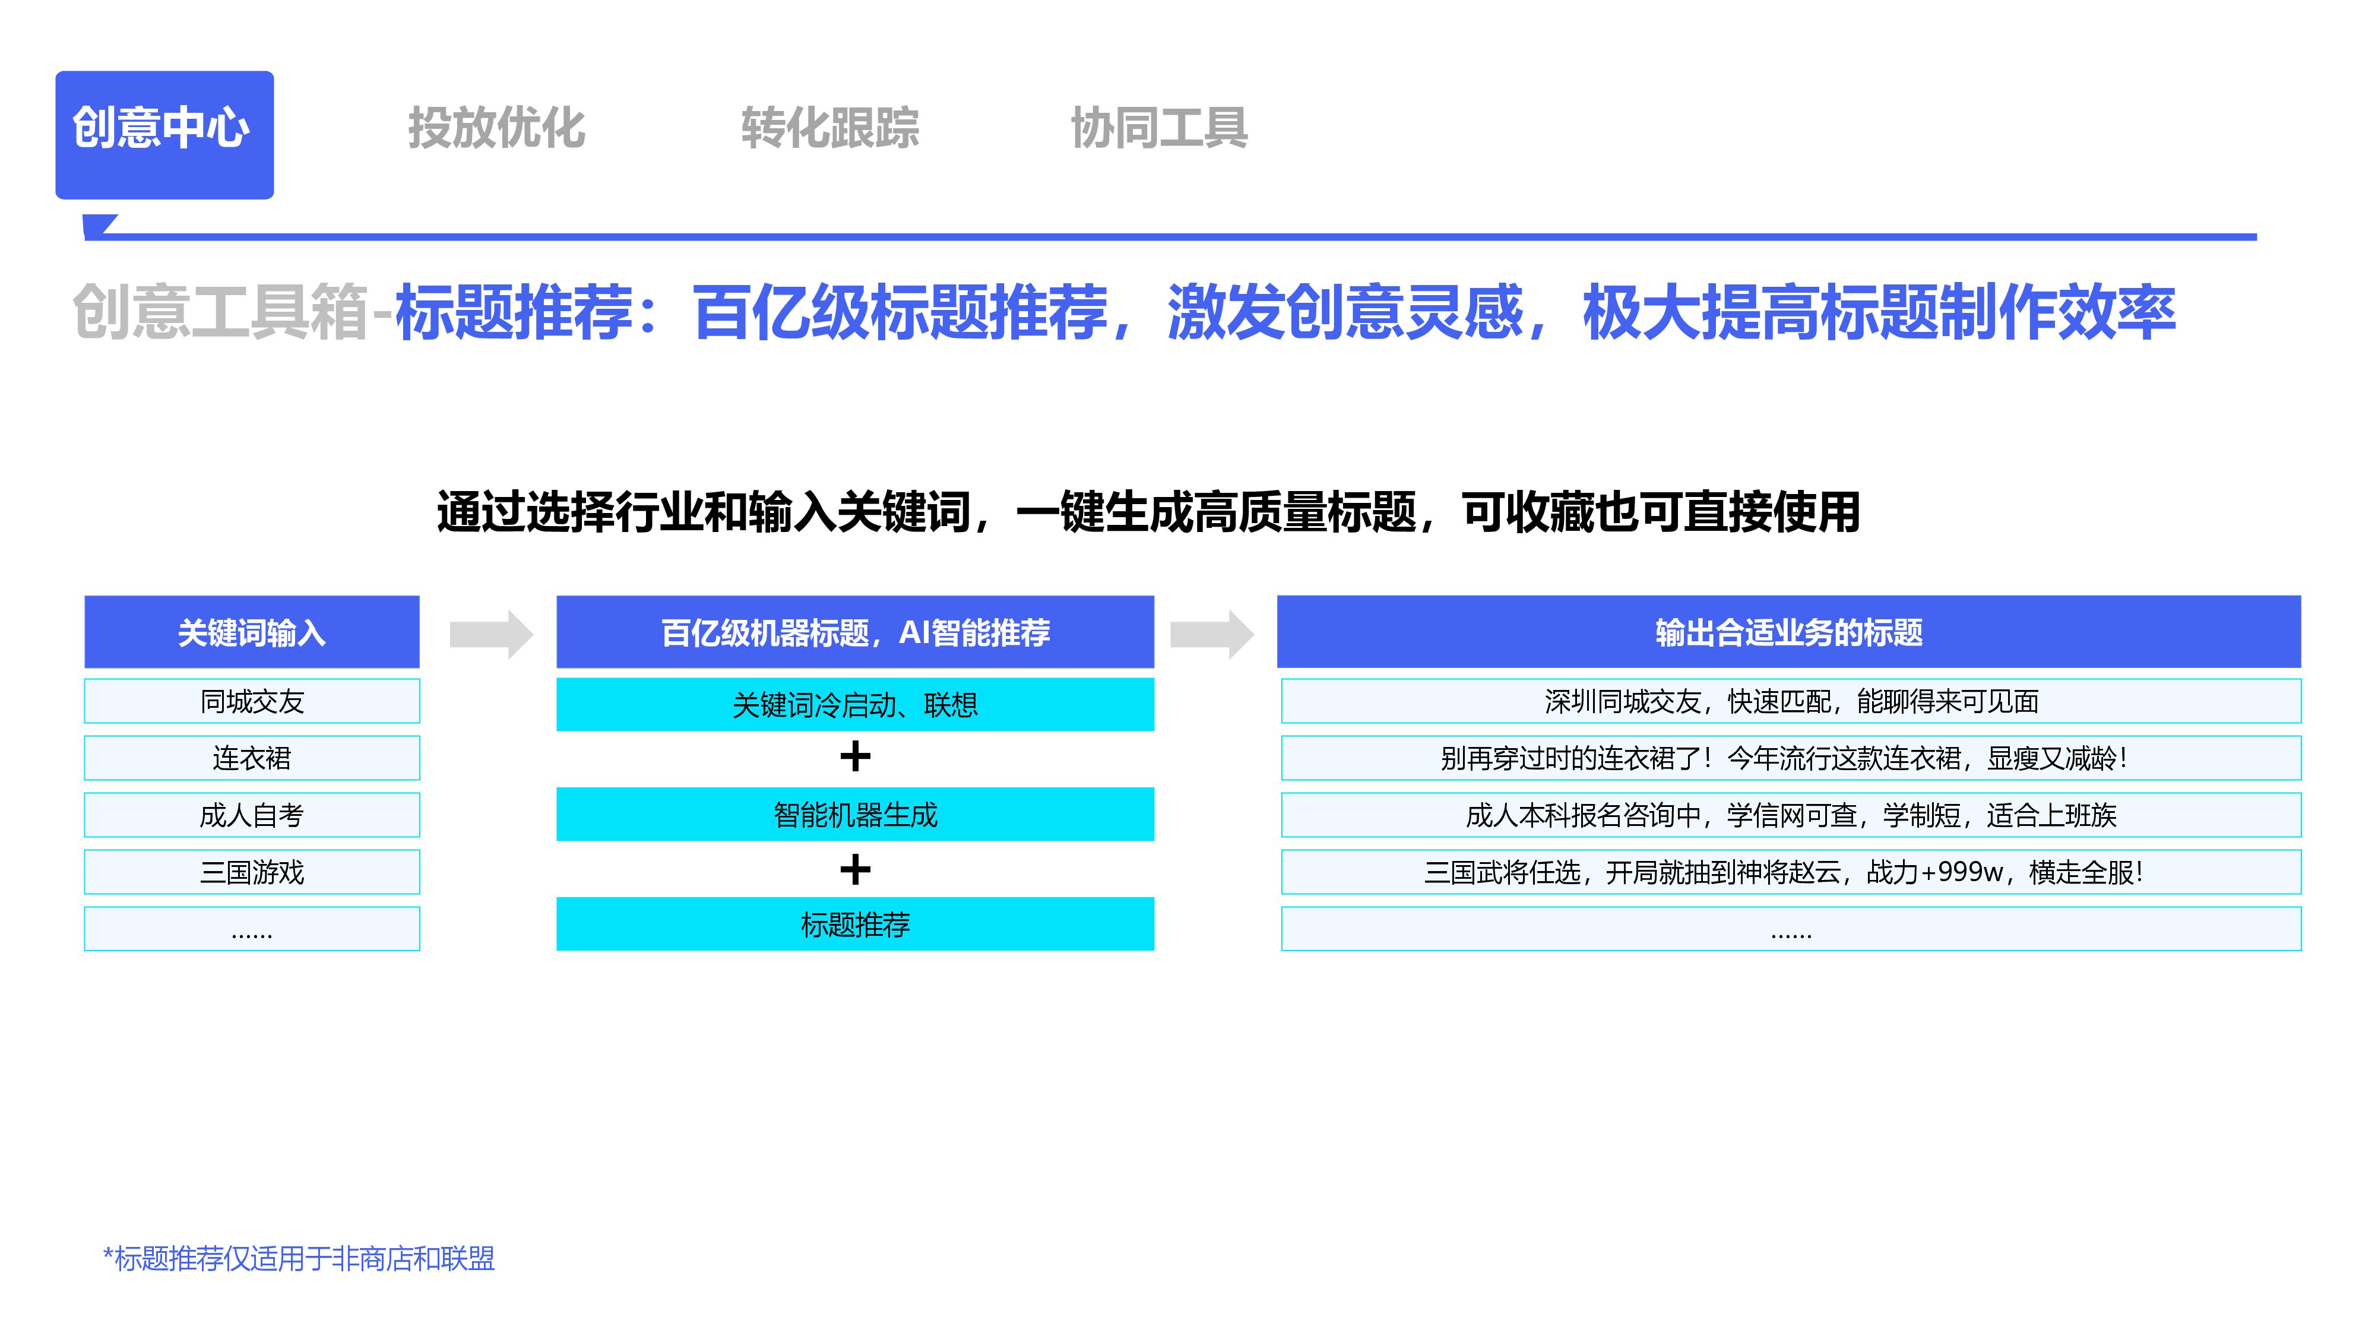
Task: Choose the 成人自考 keyword entry
Action: (252, 815)
